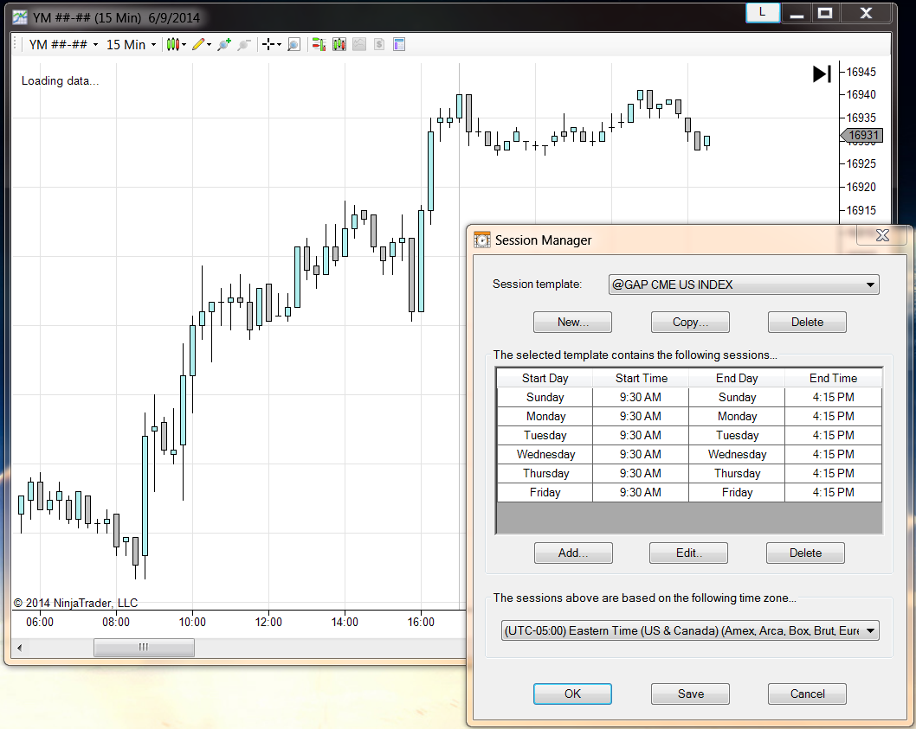Click the toolbar drag grip handle
The image size is (916, 729).
click(x=16, y=44)
